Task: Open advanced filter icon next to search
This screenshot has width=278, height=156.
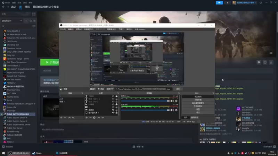Action: [x=34, y=26]
